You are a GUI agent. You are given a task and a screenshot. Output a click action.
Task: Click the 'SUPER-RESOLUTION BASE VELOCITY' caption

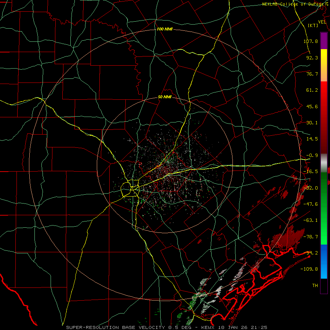115,327
